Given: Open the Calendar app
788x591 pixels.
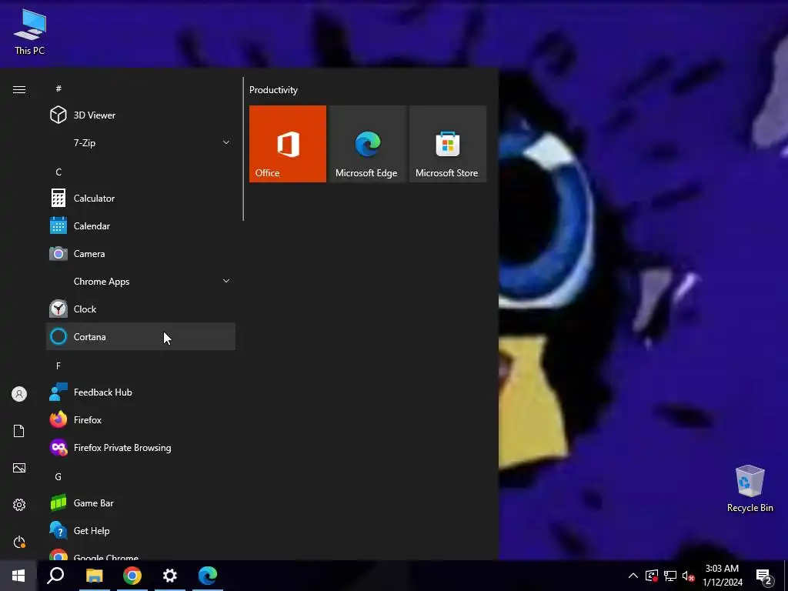Looking at the screenshot, I should pyautogui.click(x=141, y=225).
